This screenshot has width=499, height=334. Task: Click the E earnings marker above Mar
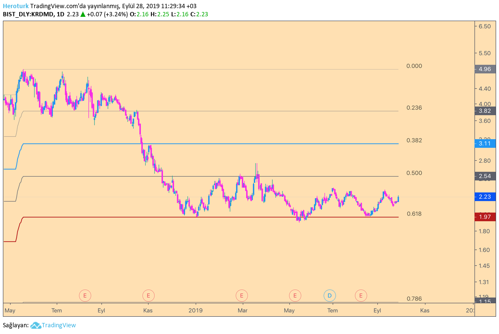pos(241,296)
